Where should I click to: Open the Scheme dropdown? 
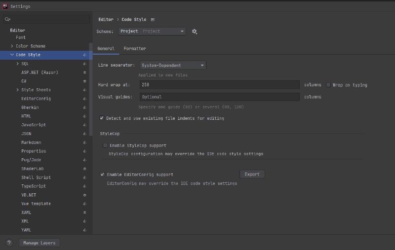[x=152, y=31]
